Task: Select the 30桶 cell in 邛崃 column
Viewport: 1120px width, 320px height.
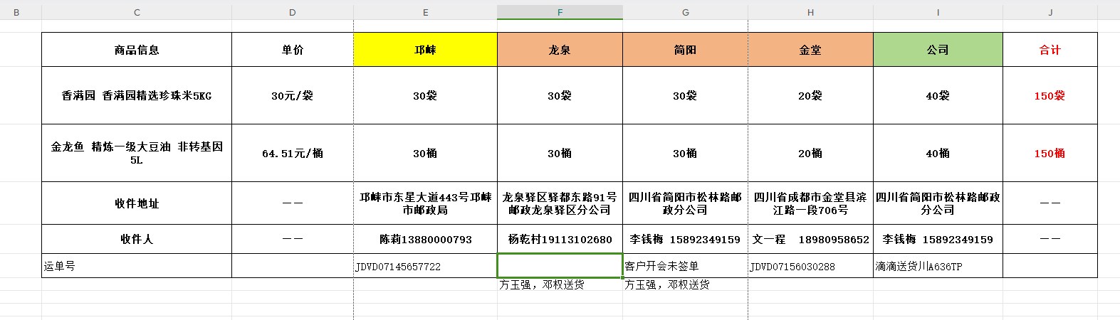Action: pyautogui.click(x=425, y=153)
